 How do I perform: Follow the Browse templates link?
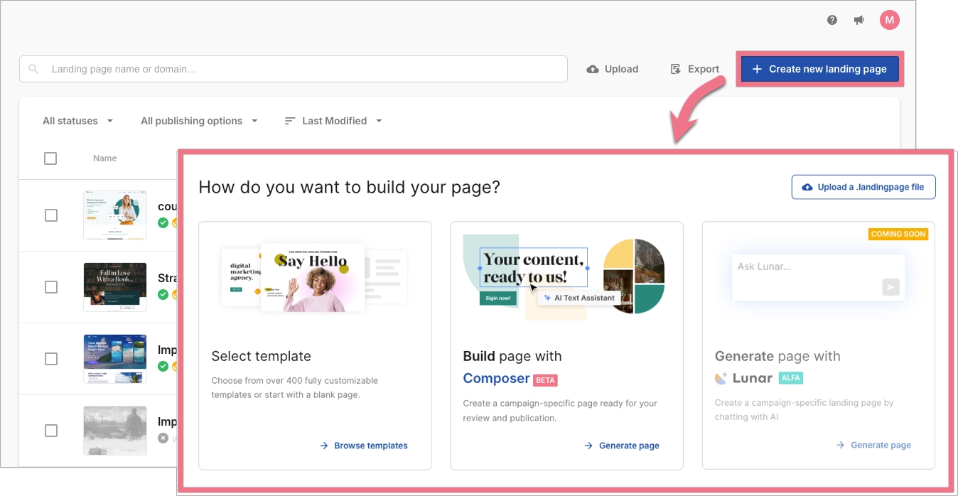[362, 446]
